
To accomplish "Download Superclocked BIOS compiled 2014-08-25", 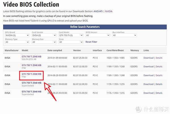I will [x=148, y=93].
